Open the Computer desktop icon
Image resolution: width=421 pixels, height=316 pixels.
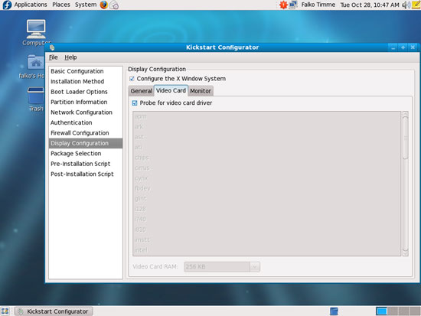pyautogui.click(x=36, y=32)
